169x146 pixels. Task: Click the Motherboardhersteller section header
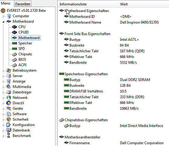[82, 137]
